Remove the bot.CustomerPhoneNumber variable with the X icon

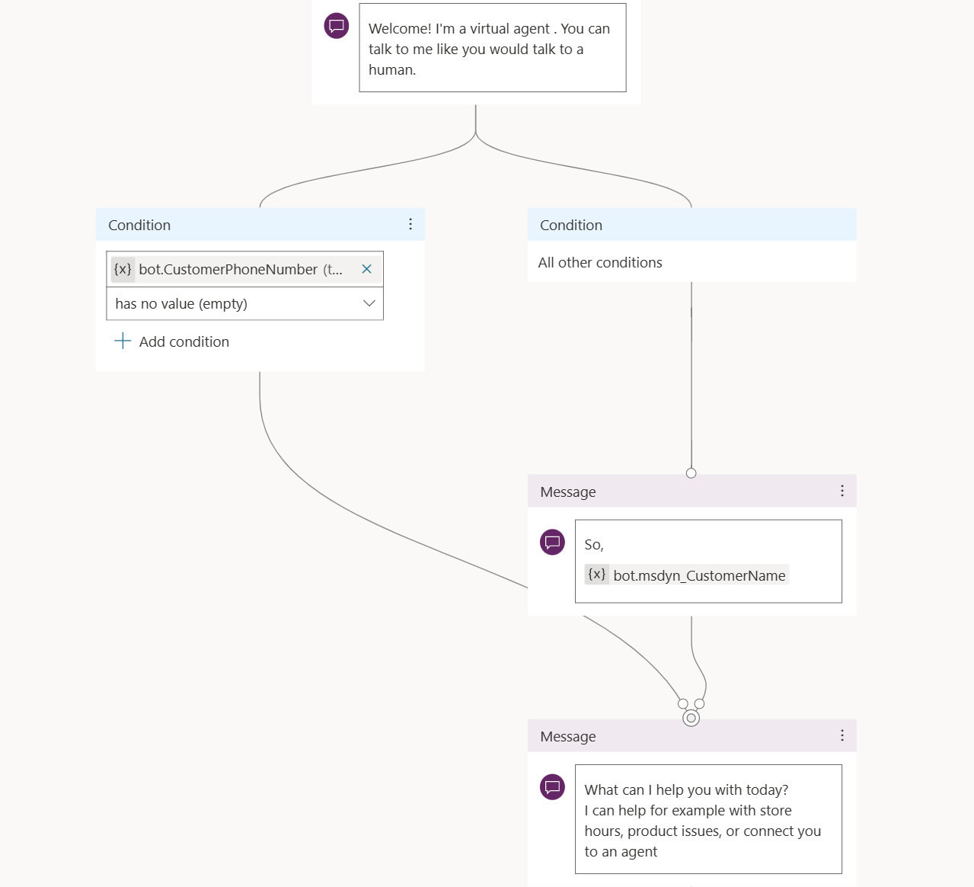click(366, 269)
